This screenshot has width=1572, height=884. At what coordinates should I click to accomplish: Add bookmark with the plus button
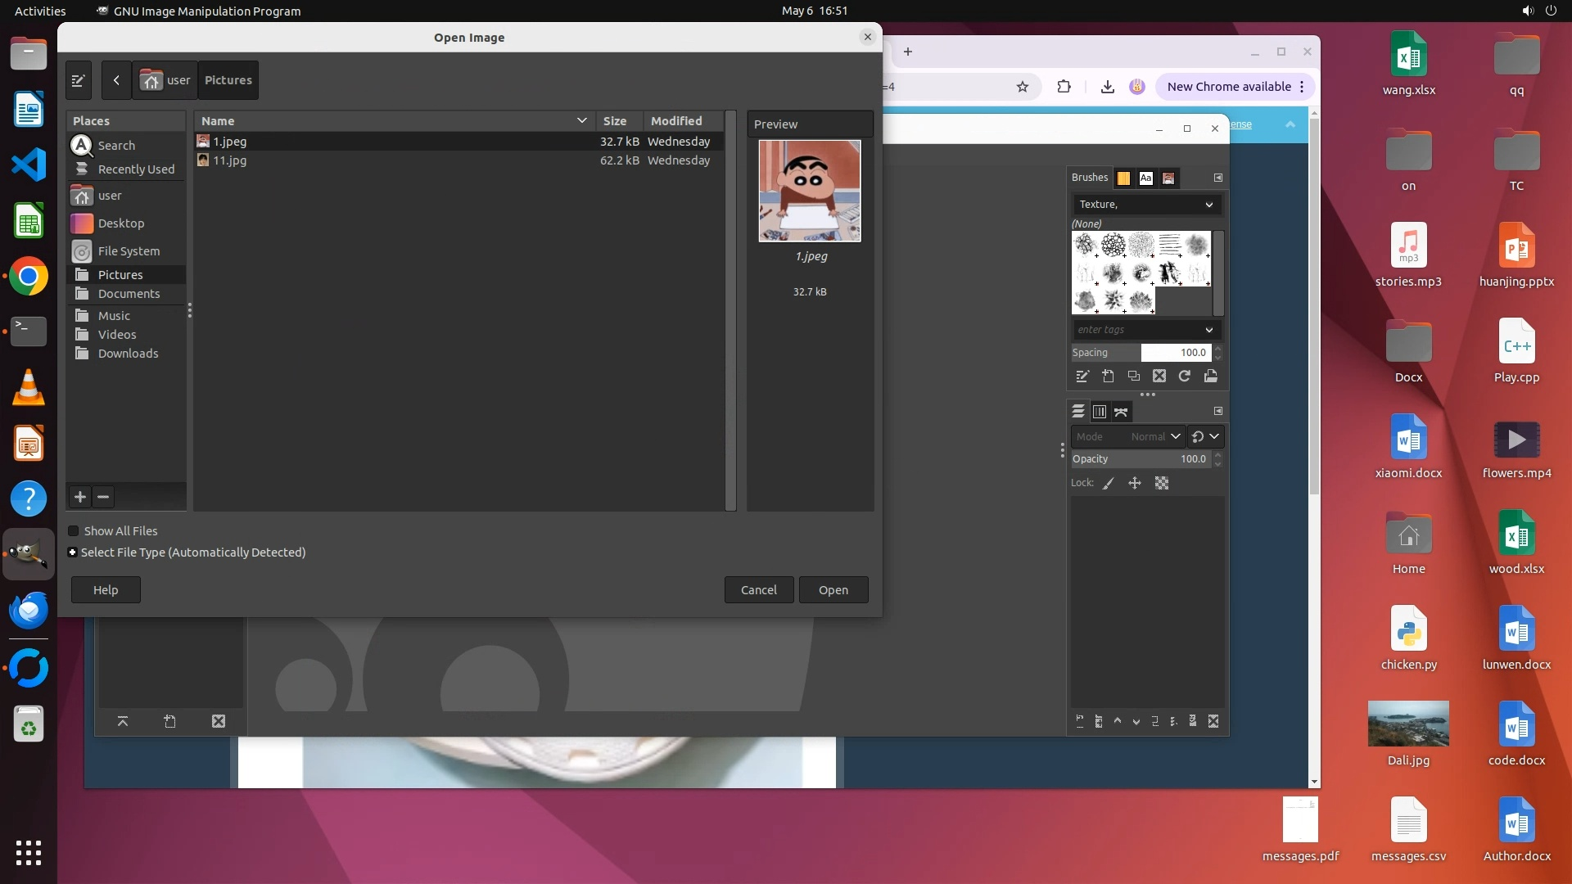[x=80, y=497]
